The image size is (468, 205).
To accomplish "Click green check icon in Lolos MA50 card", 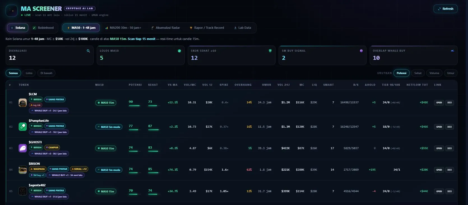I will pyautogui.click(x=179, y=51).
